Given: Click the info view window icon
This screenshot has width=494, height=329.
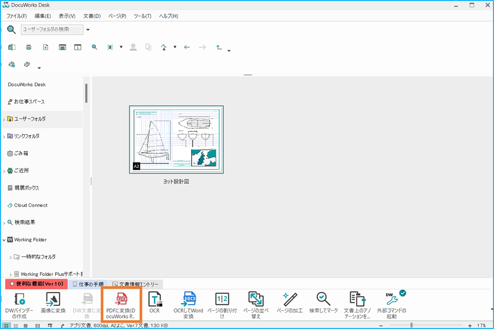Looking at the screenshot, I should pos(78,47).
